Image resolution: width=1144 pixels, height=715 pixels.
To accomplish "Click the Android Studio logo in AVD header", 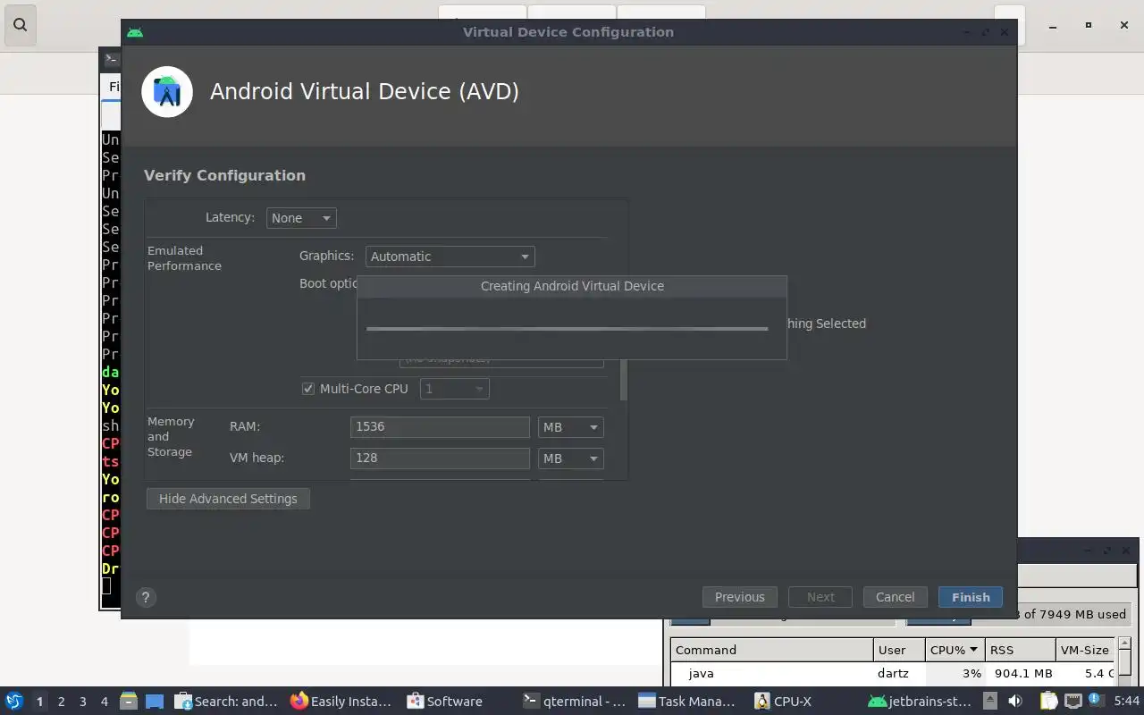I will click(x=167, y=92).
